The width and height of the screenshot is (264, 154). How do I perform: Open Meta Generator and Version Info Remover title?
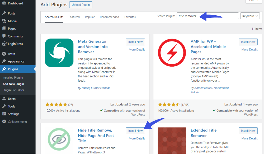pyautogui.click(x=93, y=46)
